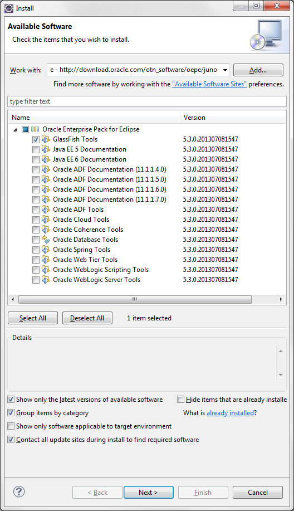This screenshot has width=294, height=511.
Task: Click the horizontal scrollbar thumb in list
Action: coord(135,299)
